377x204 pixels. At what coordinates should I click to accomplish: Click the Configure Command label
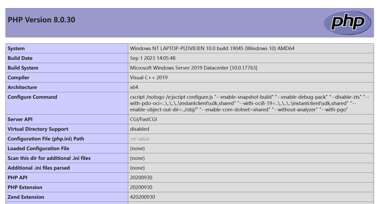coord(32,97)
